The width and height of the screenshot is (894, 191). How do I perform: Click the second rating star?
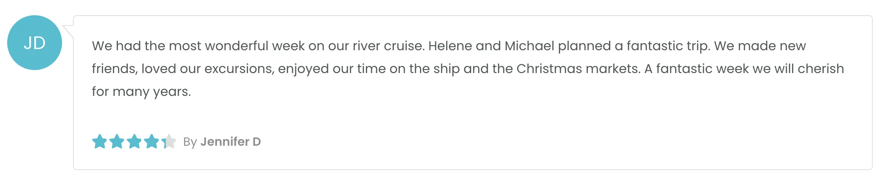(117, 142)
